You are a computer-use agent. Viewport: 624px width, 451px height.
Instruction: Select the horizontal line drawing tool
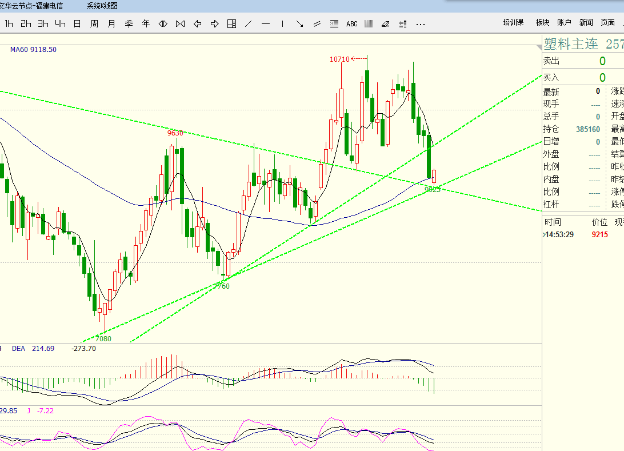[266, 24]
